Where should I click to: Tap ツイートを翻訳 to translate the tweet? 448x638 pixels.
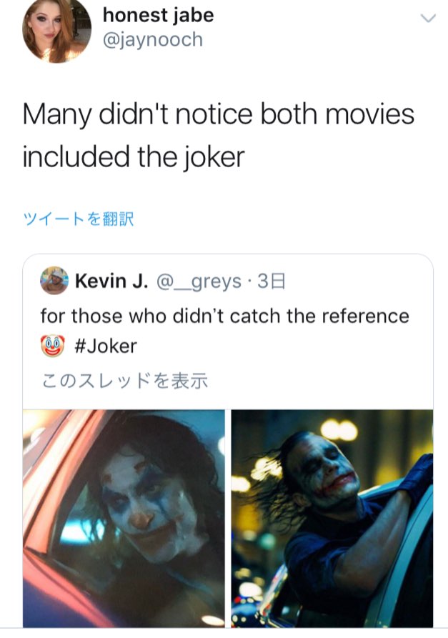click(78, 219)
